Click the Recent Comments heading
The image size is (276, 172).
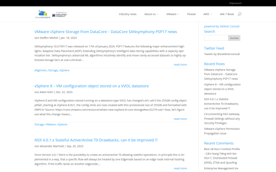tap(219, 143)
